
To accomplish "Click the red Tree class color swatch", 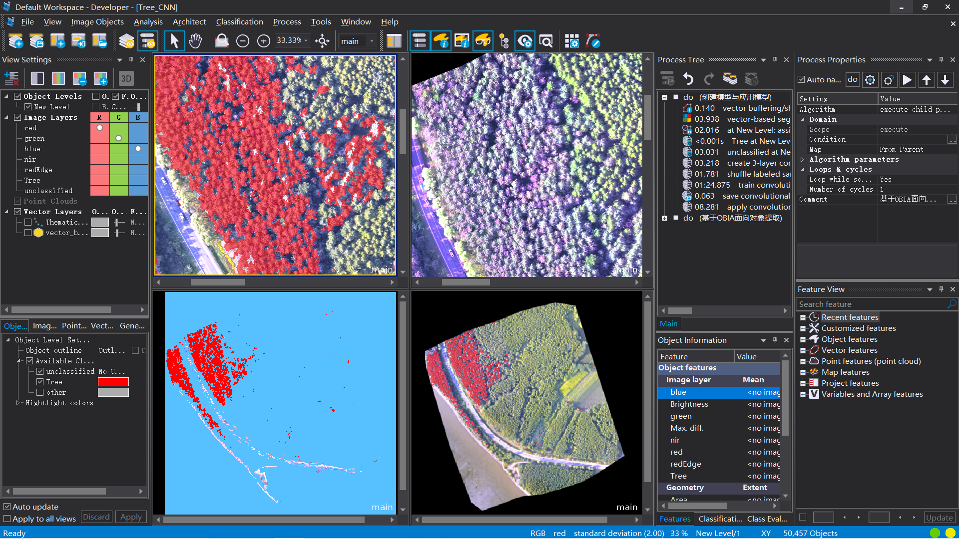I will pyautogui.click(x=113, y=382).
